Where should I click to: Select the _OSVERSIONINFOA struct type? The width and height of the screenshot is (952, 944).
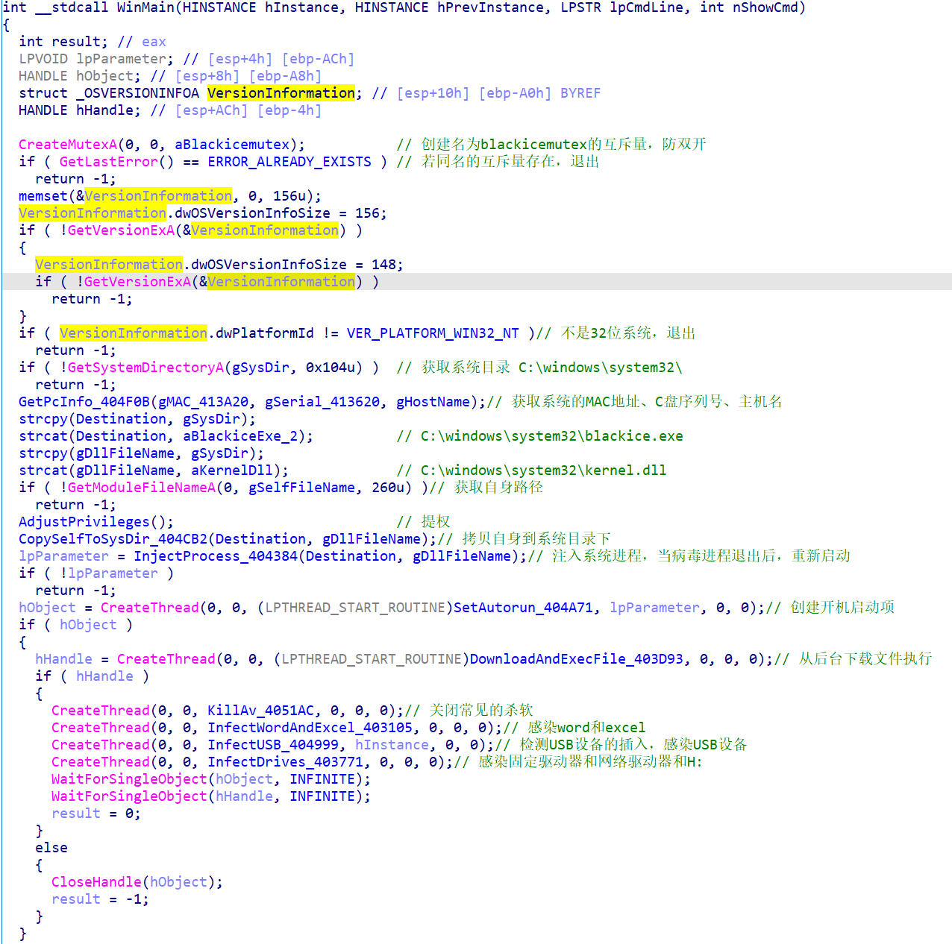click(x=137, y=93)
